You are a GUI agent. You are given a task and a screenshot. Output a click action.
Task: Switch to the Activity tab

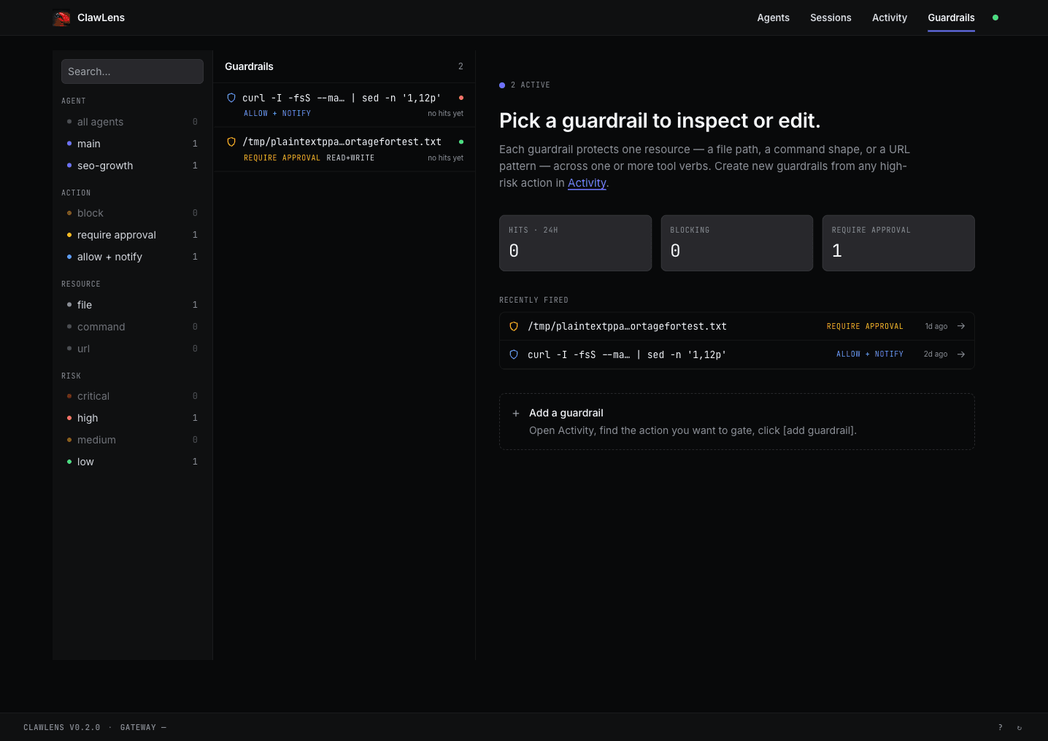(x=890, y=18)
